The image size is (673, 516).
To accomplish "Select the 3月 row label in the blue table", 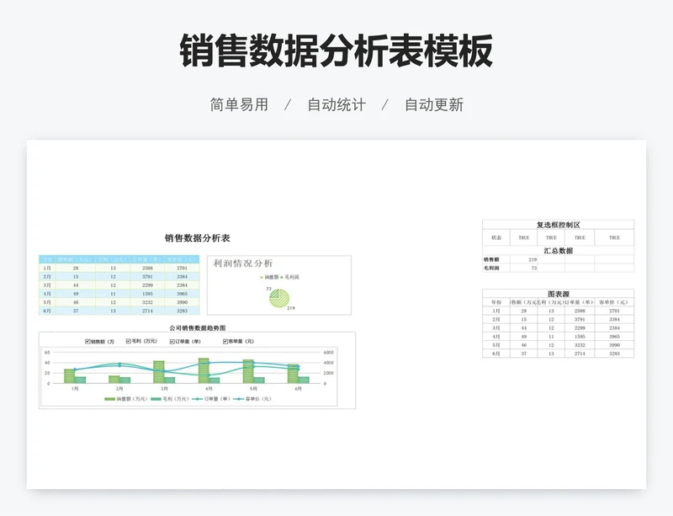I will click(47, 285).
